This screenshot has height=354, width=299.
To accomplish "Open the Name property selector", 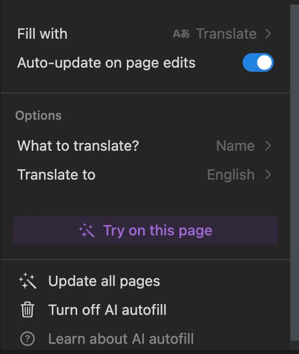I will tap(235, 146).
